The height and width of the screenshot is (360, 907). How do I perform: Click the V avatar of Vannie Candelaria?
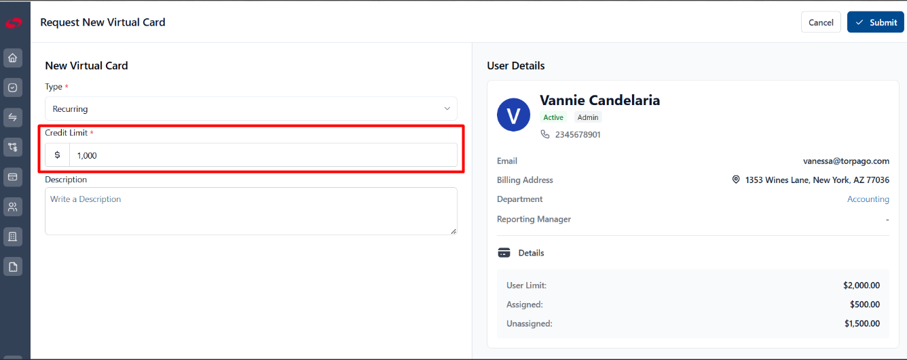coord(514,115)
